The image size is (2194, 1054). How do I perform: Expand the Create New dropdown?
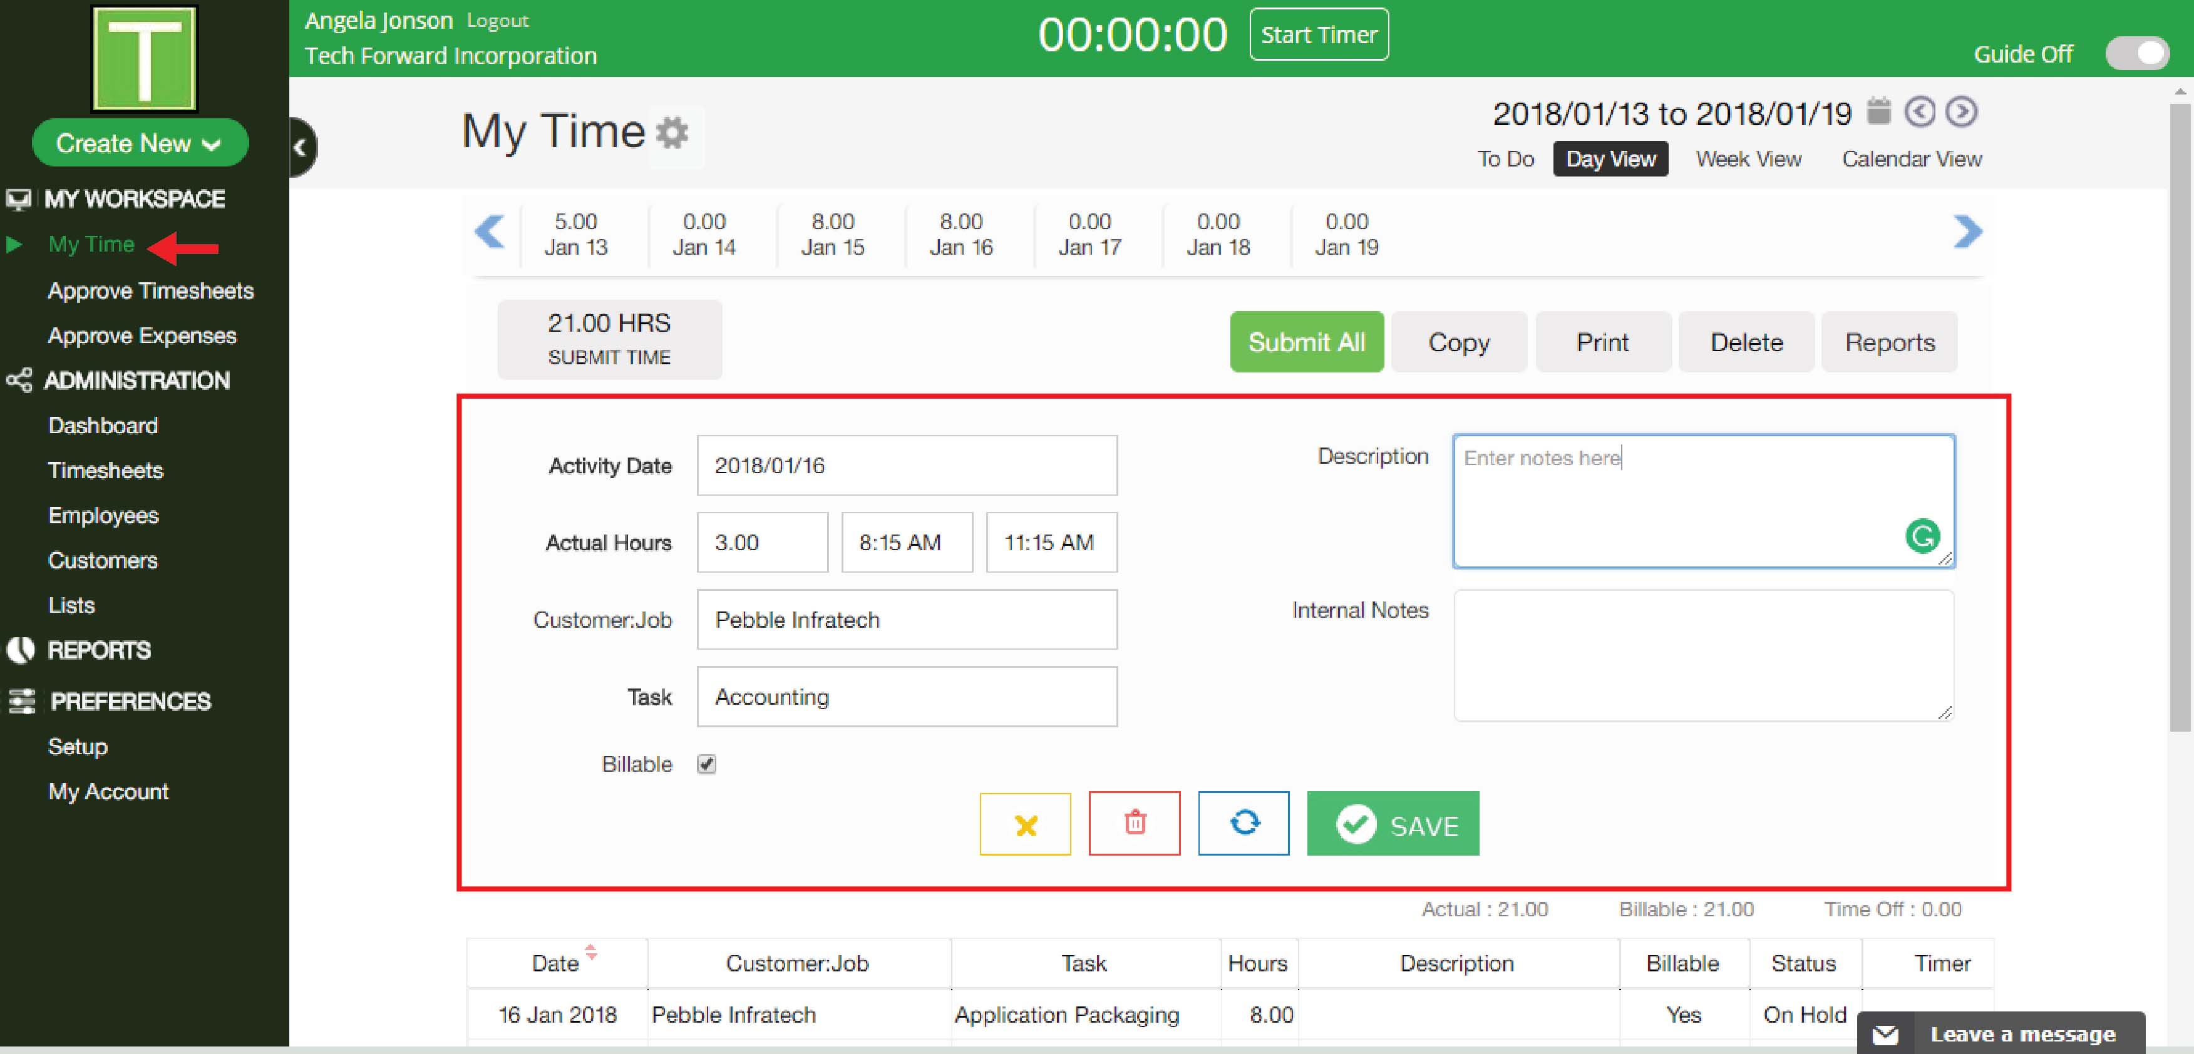[x=140, y=143]
